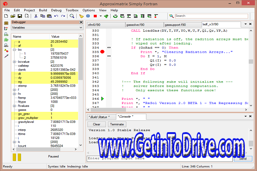Open find with magnifying glass icon
Viewport: 257px width, 171px height.
coord(72,16)
